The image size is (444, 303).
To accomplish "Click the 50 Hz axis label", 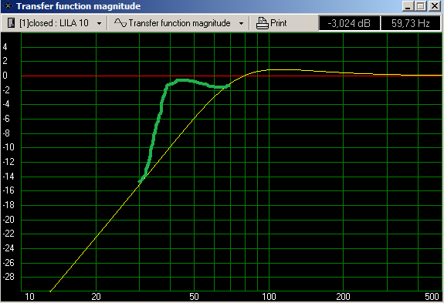I will tap(194, 297).
